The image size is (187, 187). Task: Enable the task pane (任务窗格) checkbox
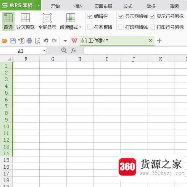[90, 27]
